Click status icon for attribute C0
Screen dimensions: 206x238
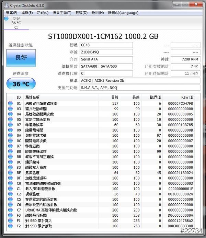coord(10,183)
